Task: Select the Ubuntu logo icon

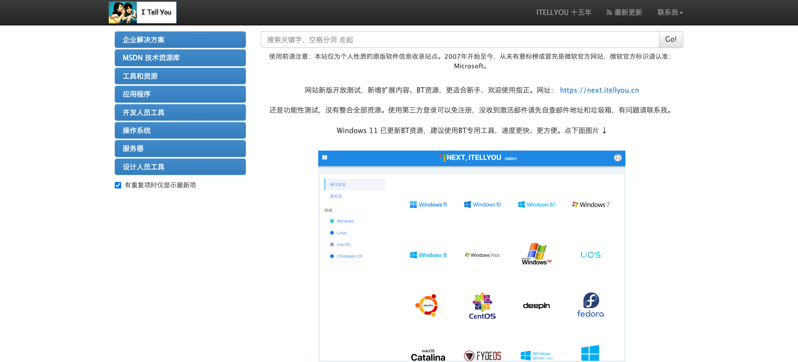Action: tap(427, 305)
